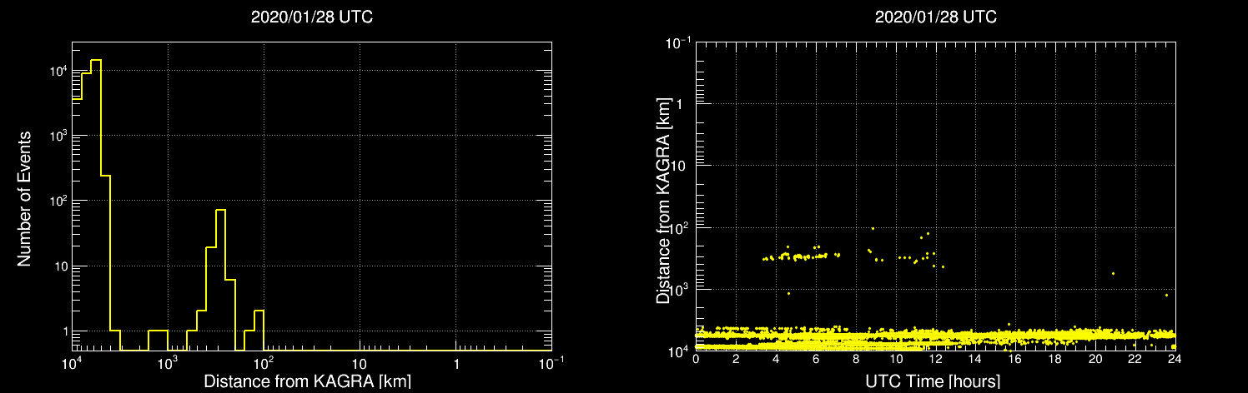Select scatter plot's 'Distance from KAGRA [km]' y-axis label
The image size is (1248, 393).
(662, 199)
